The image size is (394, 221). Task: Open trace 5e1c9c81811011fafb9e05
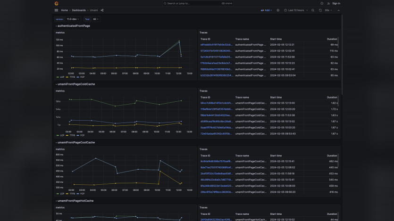pos(217,57)
